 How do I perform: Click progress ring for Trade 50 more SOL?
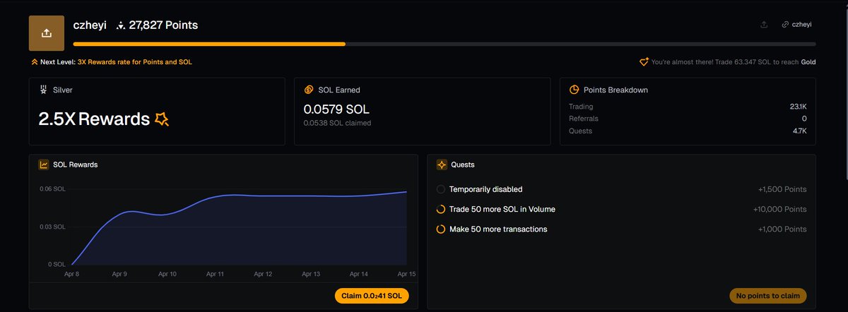441,209
